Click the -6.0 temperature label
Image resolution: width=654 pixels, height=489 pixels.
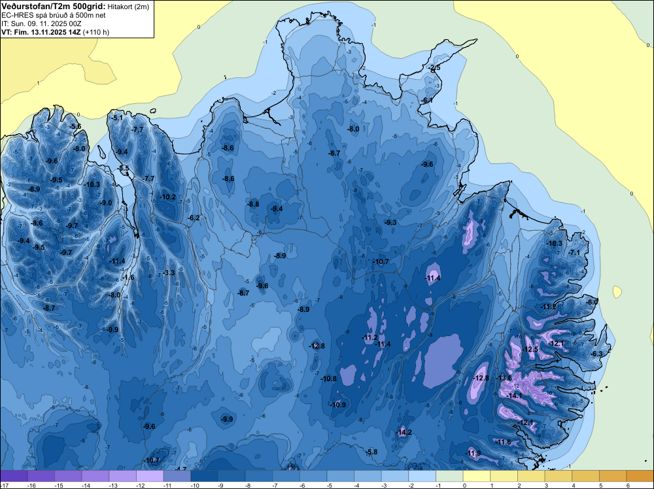tap(593, 302)
